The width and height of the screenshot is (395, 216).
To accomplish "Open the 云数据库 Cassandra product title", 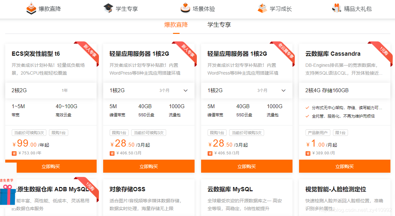I will point(333,54).
